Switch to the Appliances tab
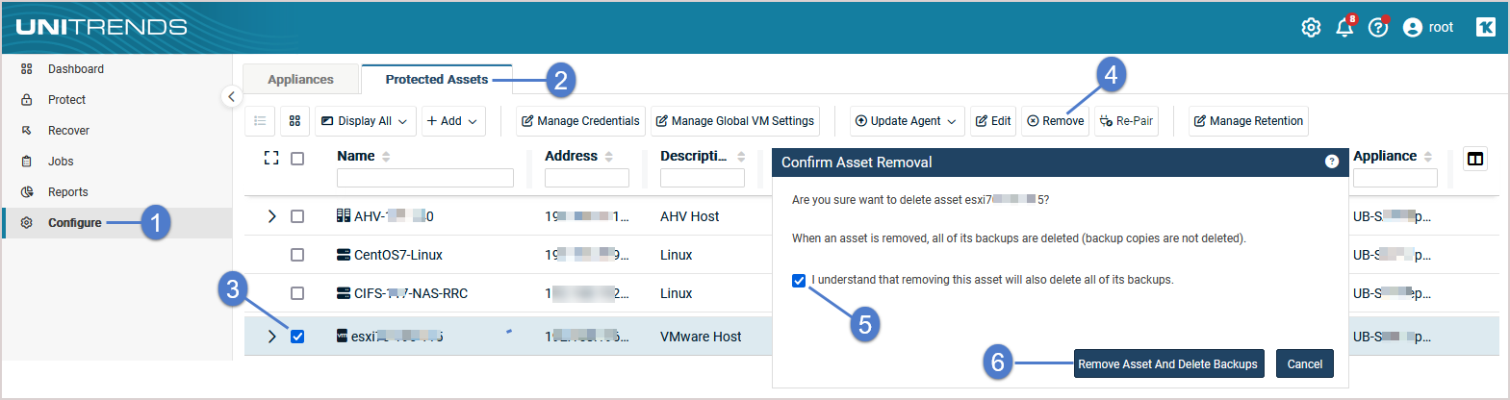 point(300,80)
